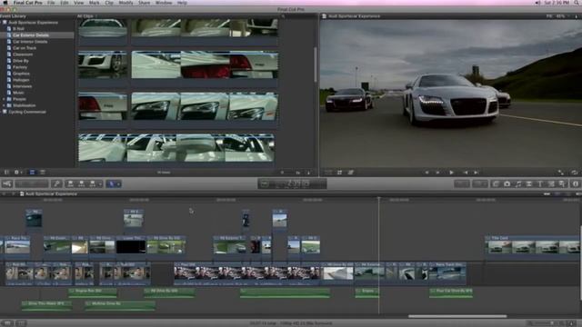
Task: Open the Photos browser camera icon
Action: [x=507, y=183]
